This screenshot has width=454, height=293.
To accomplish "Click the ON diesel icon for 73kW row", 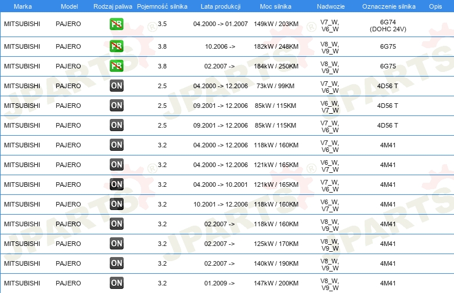I will coord(116,86).
